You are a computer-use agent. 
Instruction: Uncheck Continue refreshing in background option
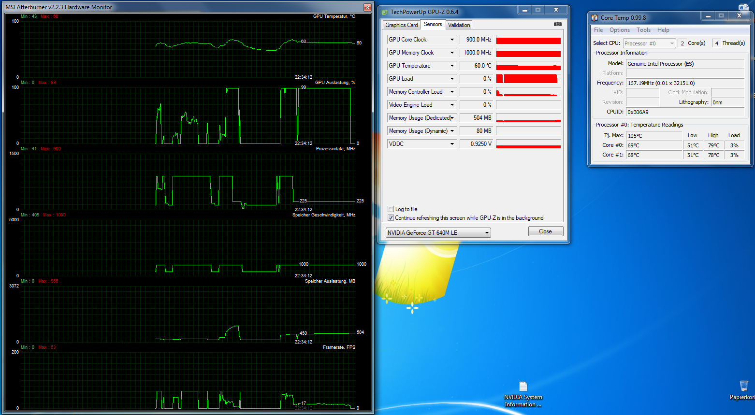point(391,218)
